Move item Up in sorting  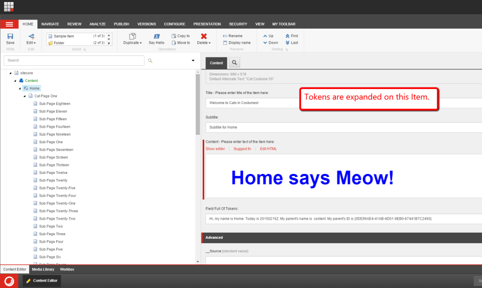[266, 36]
